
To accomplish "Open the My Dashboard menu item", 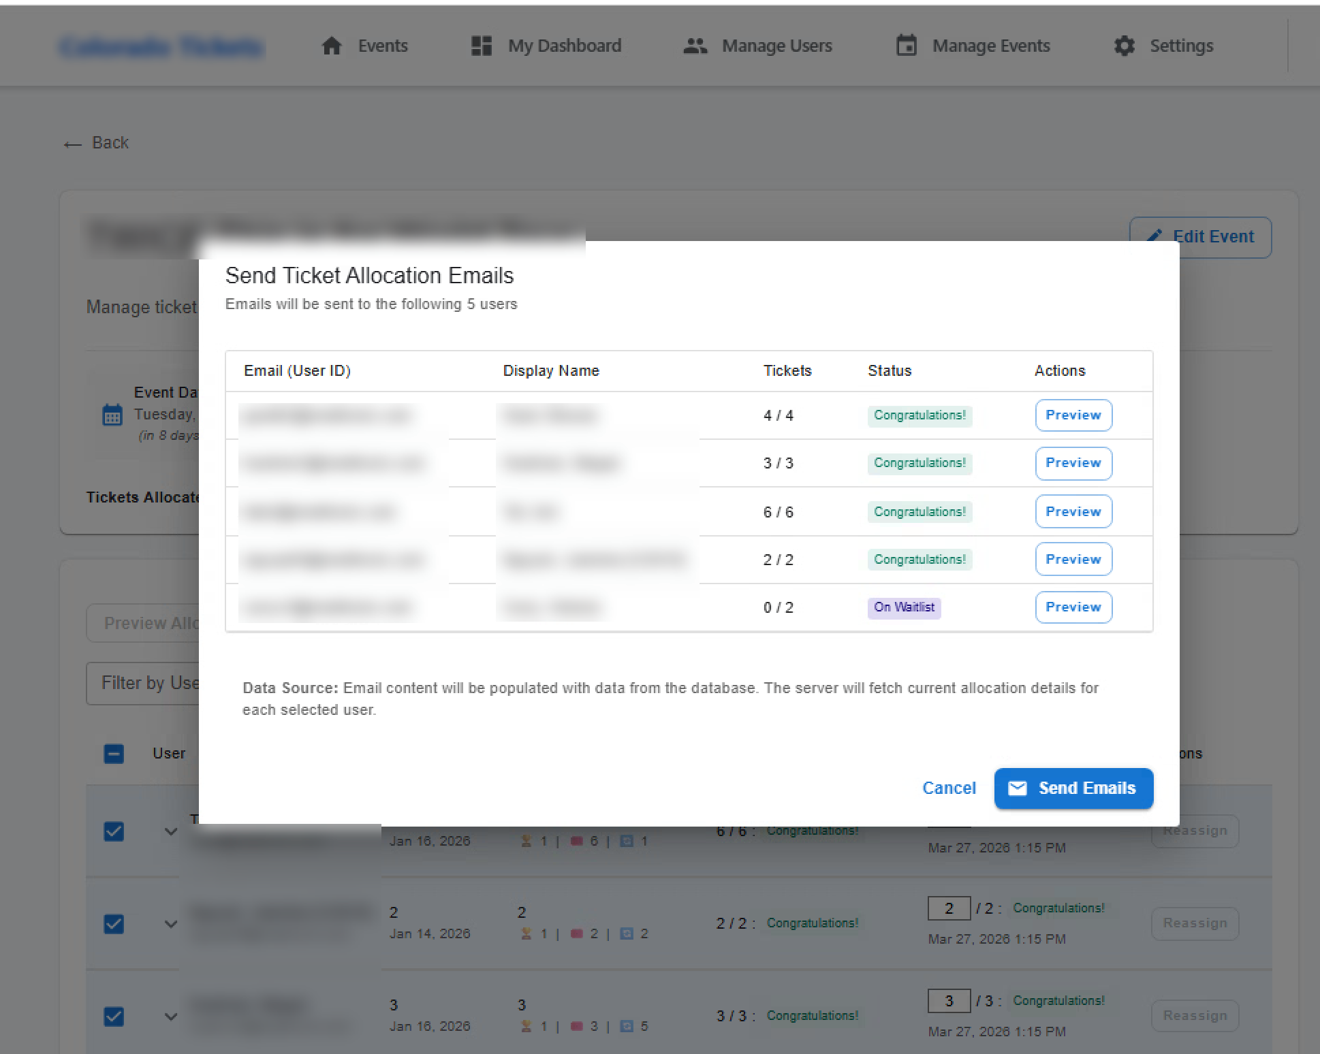I will pos(564,46).
